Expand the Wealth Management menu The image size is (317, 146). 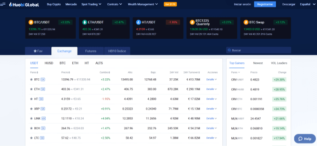point(143,4)
